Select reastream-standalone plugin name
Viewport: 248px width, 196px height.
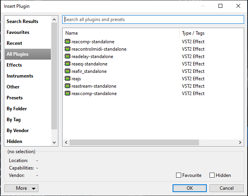pyautogui.click(x=94, y=86)
